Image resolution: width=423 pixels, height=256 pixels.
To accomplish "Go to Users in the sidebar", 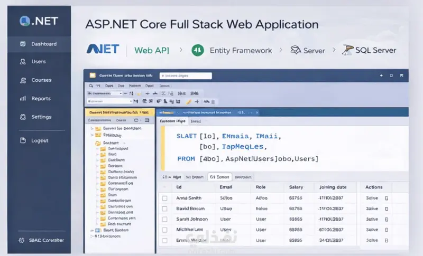I will pos(39,62).
